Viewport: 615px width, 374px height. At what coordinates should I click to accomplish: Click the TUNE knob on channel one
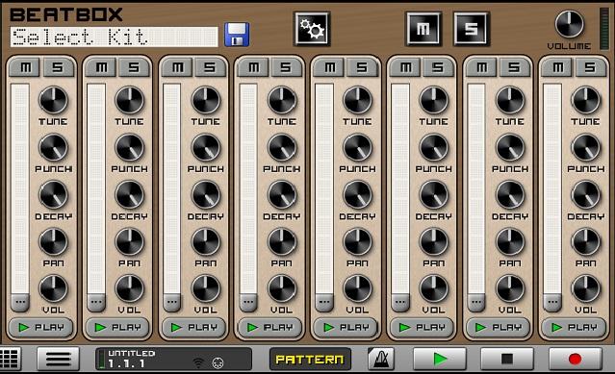53,100
